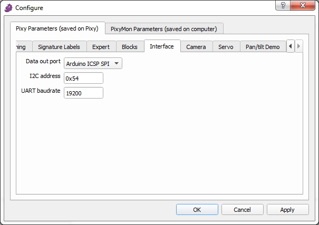
Task: Open the Signature Labels tab
Action: pos(59,47)
